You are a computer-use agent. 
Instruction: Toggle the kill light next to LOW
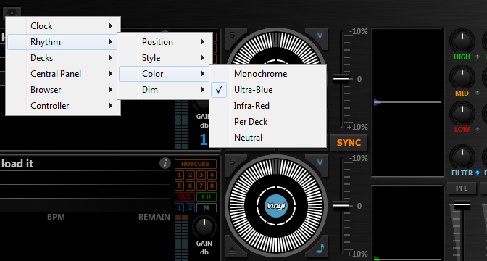coord(478,130)
